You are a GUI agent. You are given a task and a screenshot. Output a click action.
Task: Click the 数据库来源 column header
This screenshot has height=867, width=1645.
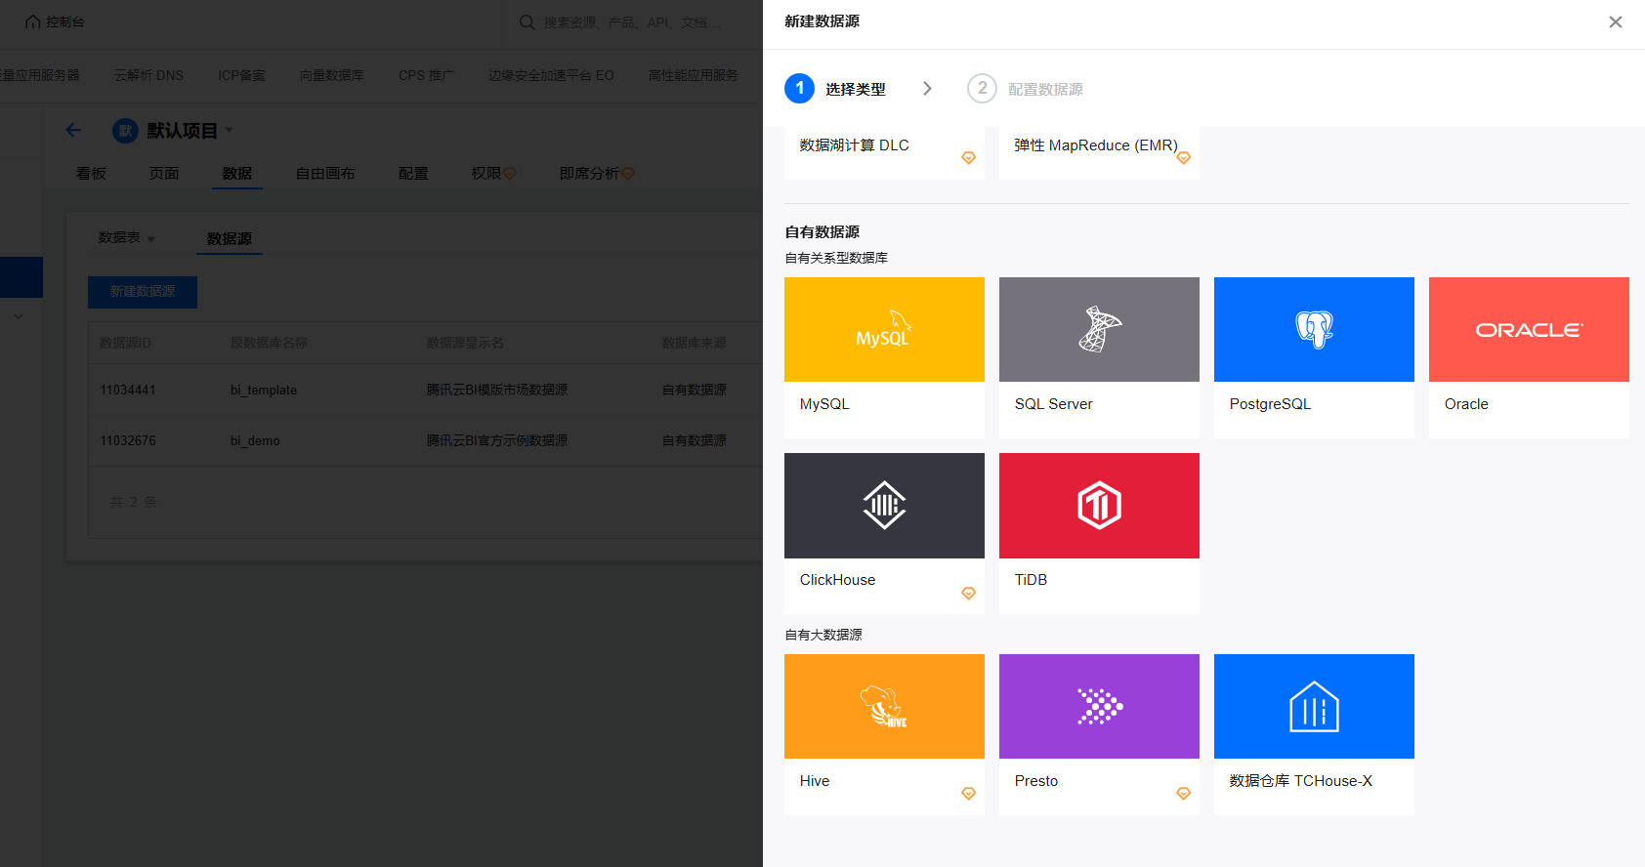tap(694, 343)
